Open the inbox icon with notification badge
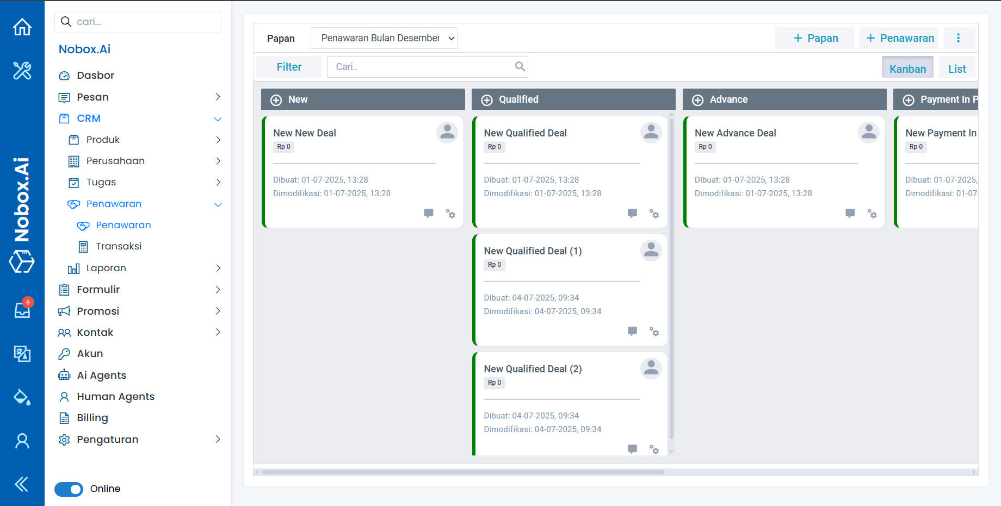The image size is (1001, 506). [22, 309]
